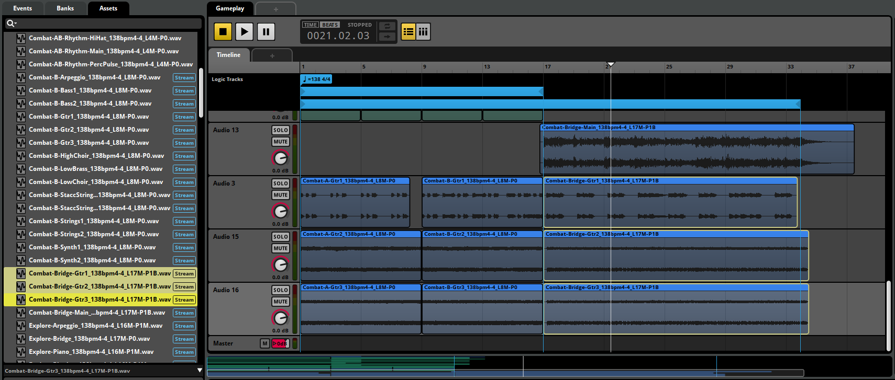Click waveform icon of Combat-B-LowBrass file
This screenshot has height=380, width=895.
pos(21,169)
